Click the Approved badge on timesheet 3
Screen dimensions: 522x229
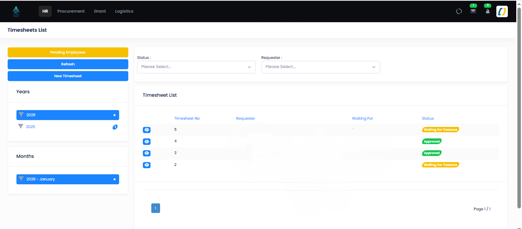click(x=432, y=153)
